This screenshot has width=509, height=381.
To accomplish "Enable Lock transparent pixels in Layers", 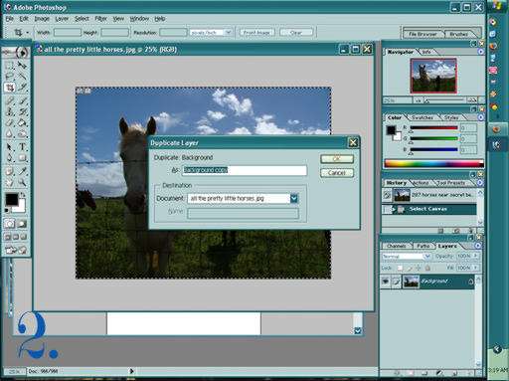I will point(400,268).
